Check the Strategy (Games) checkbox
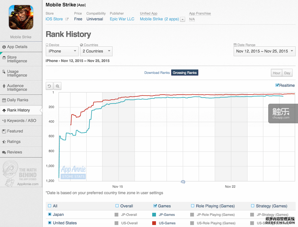This screenshot has width=298, height=227. pyautogui.click(x=253, y=206)
